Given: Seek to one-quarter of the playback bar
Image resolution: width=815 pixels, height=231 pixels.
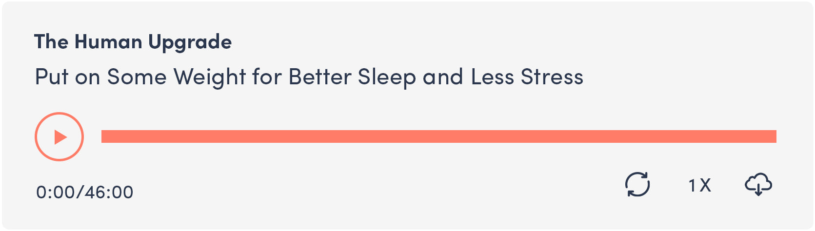Looking at the screenshot, I should (x=270, y=136).
